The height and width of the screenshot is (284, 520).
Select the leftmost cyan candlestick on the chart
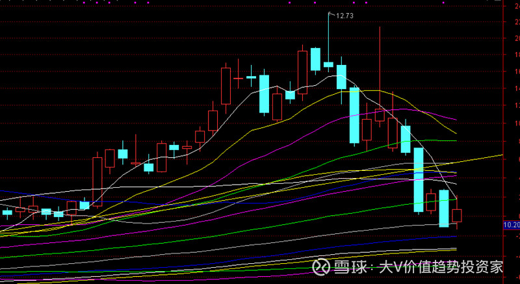click(x=7, y=213)
